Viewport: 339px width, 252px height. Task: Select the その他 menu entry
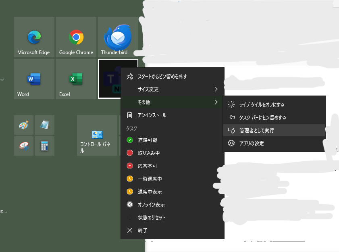pyautogui.click(x=173, y=102)
